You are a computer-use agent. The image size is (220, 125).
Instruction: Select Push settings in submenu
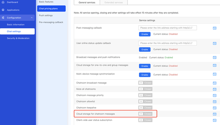(46, 15)
